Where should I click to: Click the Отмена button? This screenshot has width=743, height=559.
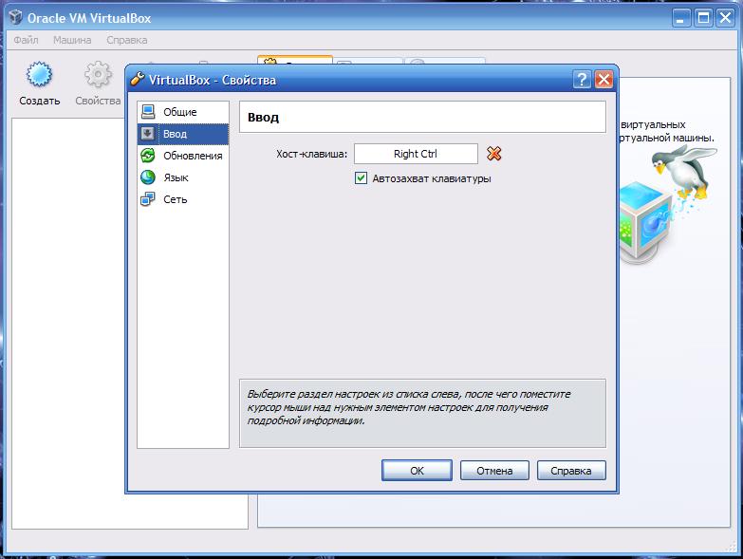coord(494,471)
